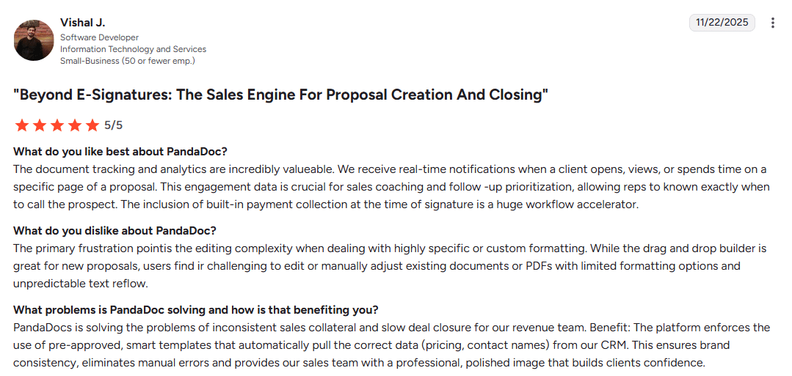Open the "Beyond E-Signatures" review title
Screen dimensions: 792x376
[281, 95]
